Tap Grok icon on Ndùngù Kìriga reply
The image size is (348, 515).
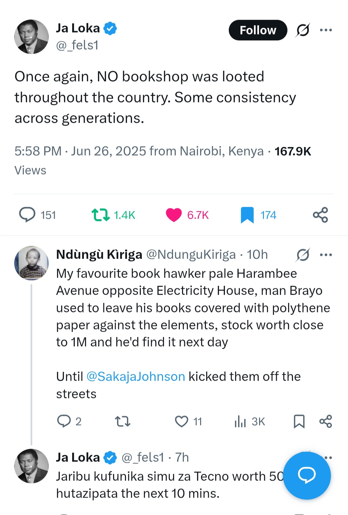(303, 255)
